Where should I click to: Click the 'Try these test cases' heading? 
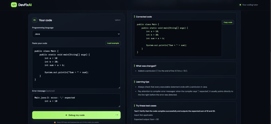coord(146,106)
